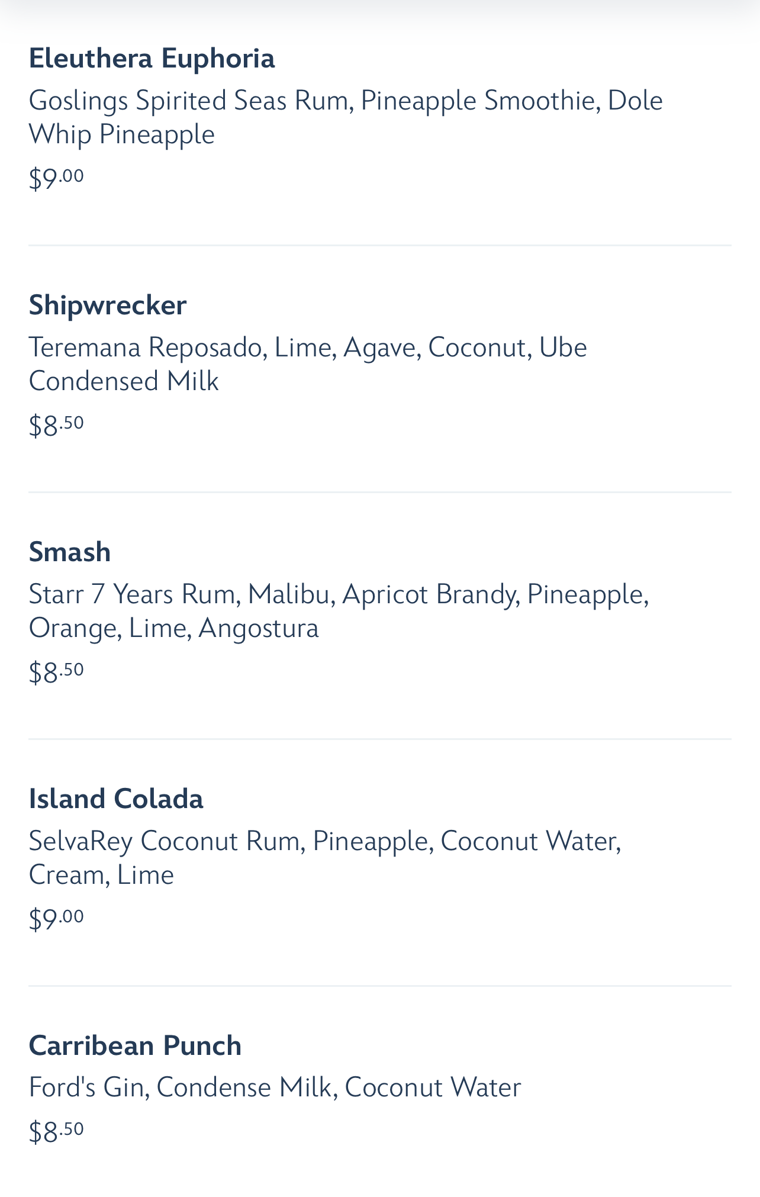Select the Eleuthera Euphoria ingredients description

pyautogui.click(x=345, y=117)
